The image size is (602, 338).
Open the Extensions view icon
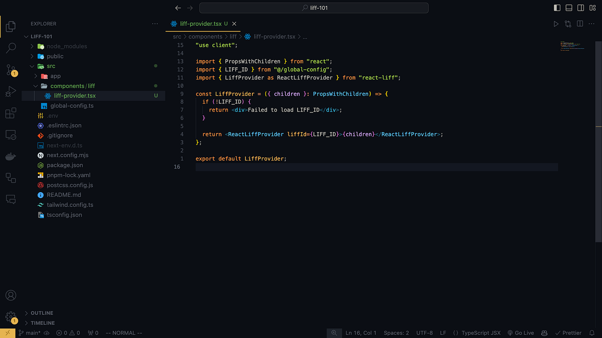pos(11,113)
